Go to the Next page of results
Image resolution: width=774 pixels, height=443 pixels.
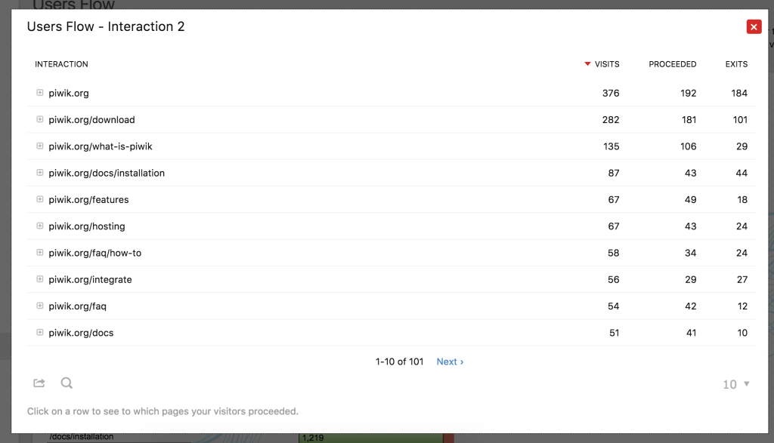click(450, 361)
